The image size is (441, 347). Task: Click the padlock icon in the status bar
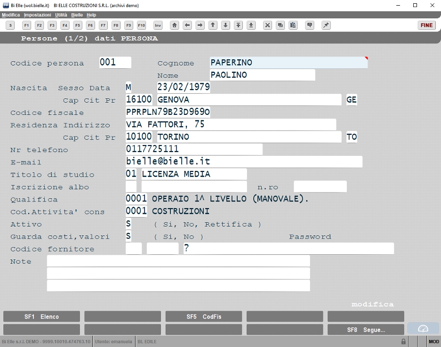(403, 341)
